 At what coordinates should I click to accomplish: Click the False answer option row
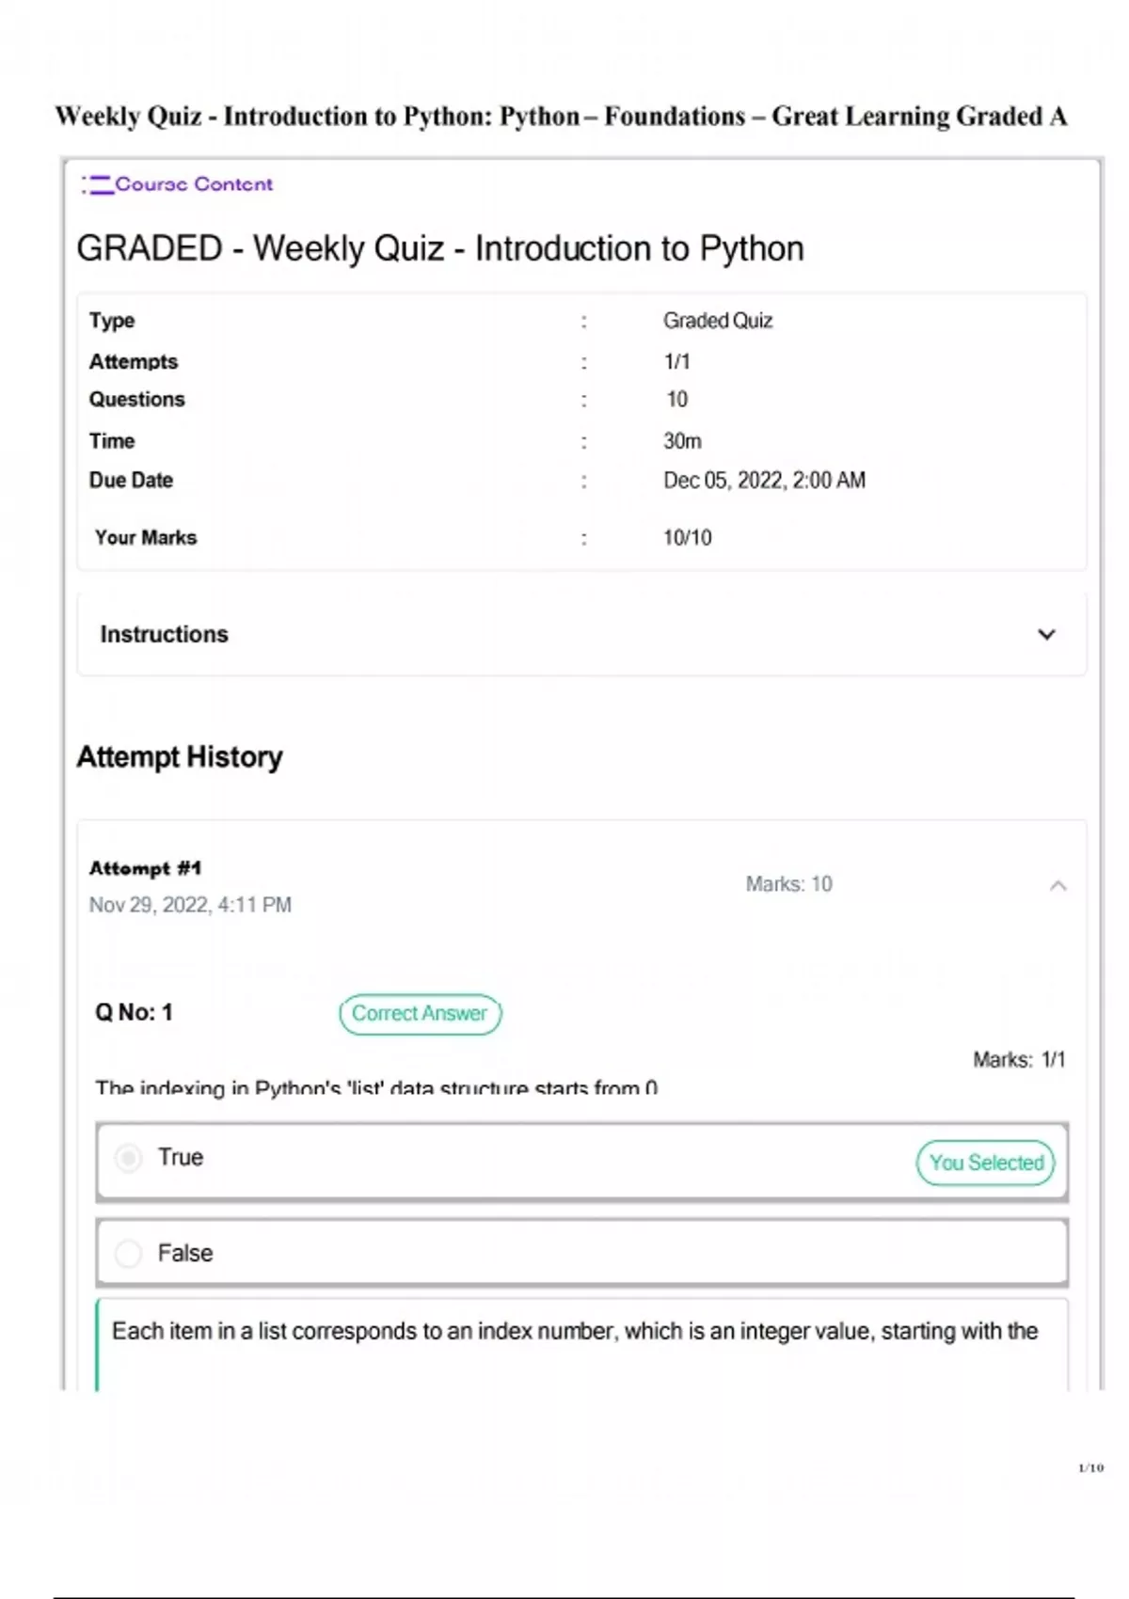[582, 1253]
